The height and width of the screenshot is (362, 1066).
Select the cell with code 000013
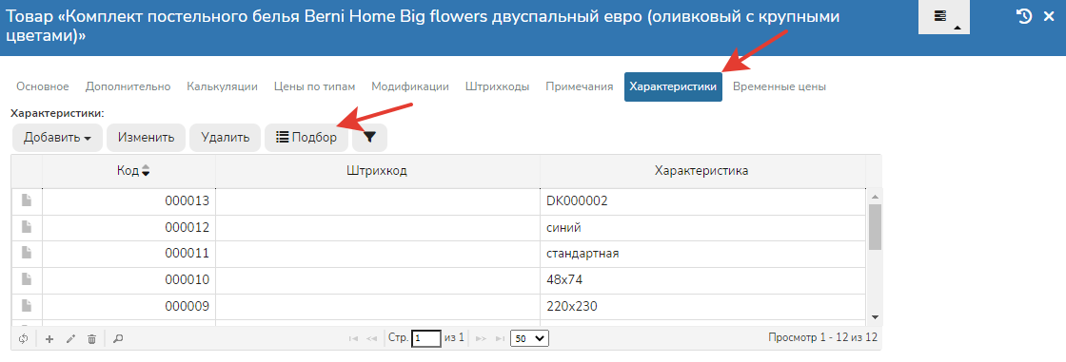pos(129,201)
